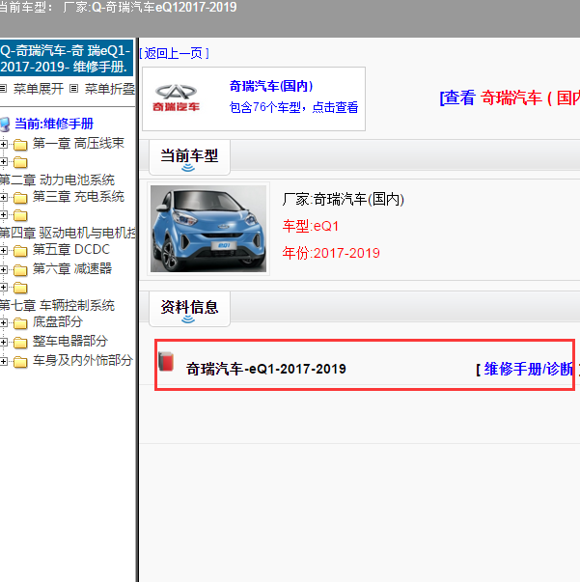Click the folder icon for 第五章 DCDC
This screenshot has height=582, width=580.
[x=20, y=251]
